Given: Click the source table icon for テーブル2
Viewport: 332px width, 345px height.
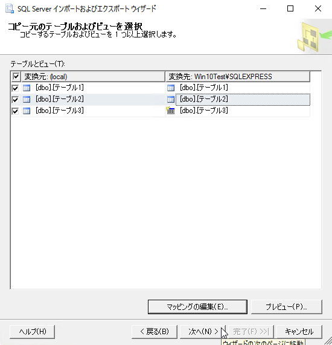Looking at the screenshot, I should point(27,100).
